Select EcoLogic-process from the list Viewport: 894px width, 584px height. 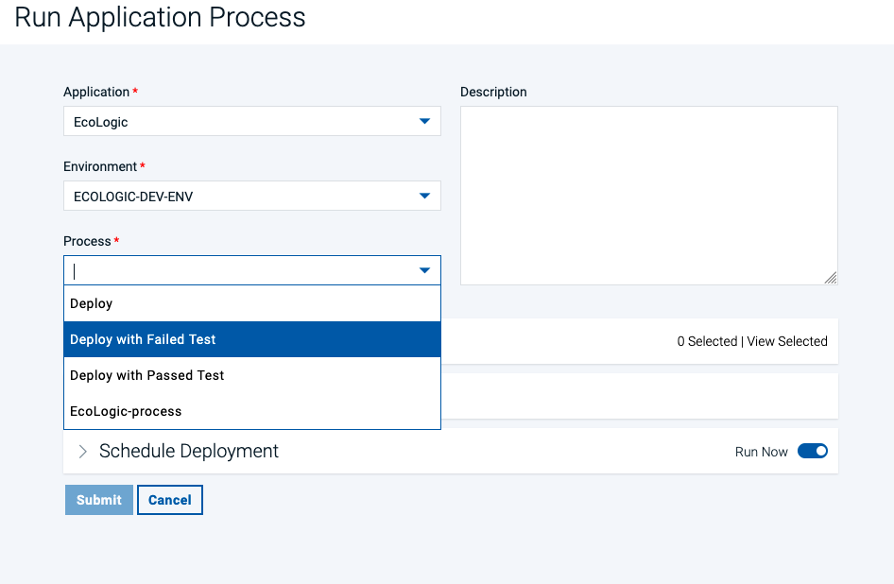tap(252, 411)
